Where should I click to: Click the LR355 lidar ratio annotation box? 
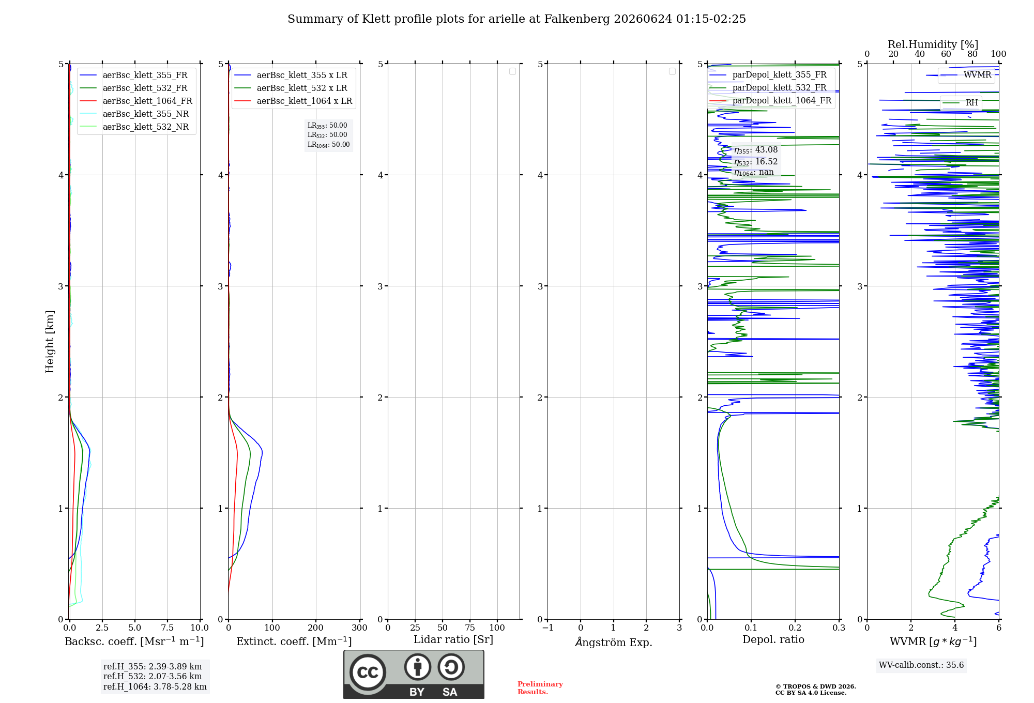(329, 135)
